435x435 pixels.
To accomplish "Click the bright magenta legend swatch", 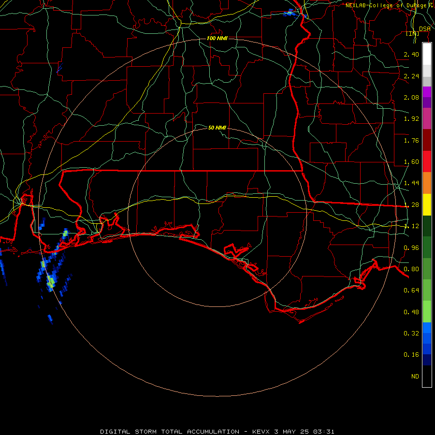I will (427, 92).
